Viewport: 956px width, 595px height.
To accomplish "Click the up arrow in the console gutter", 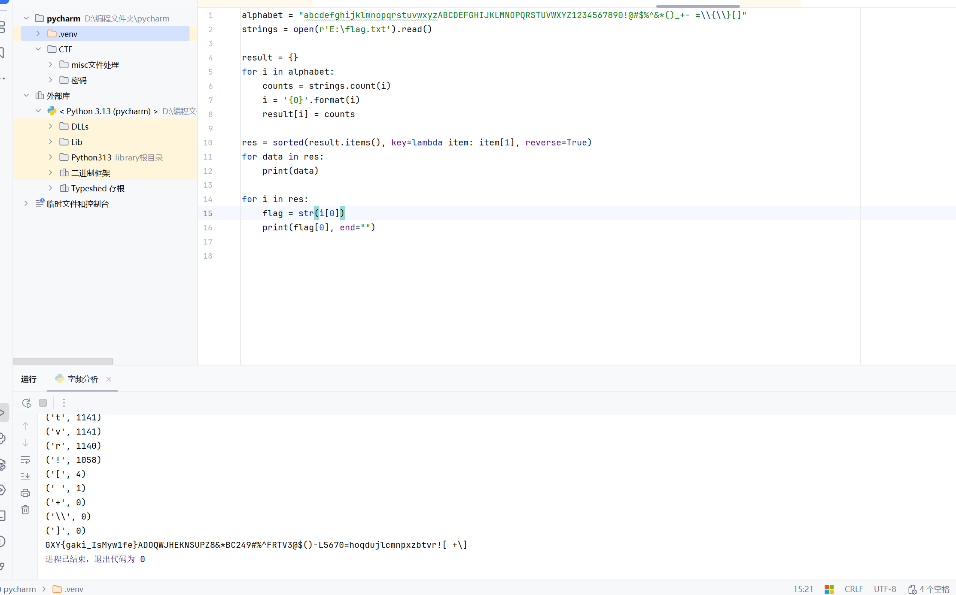I will [25, 426].
